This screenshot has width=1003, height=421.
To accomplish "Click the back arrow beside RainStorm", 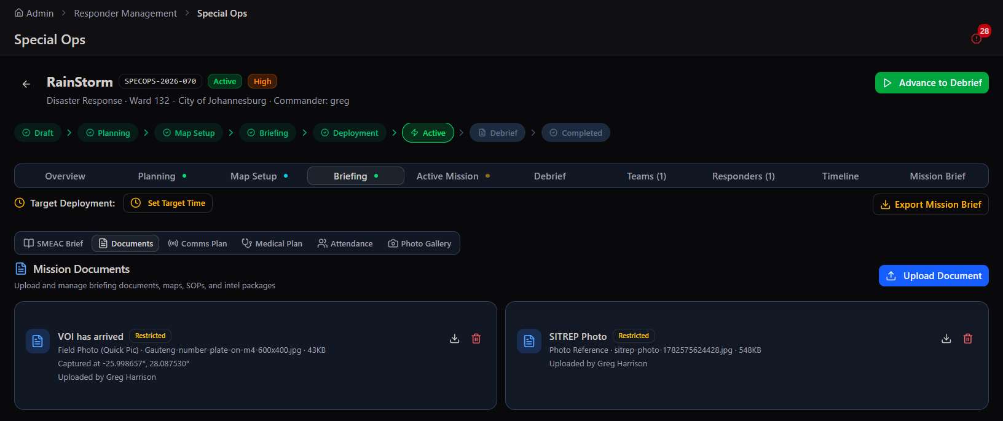I will coord(26,84).
